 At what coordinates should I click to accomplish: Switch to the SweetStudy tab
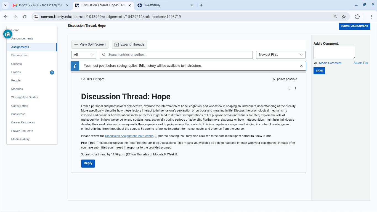click(166, 5)
